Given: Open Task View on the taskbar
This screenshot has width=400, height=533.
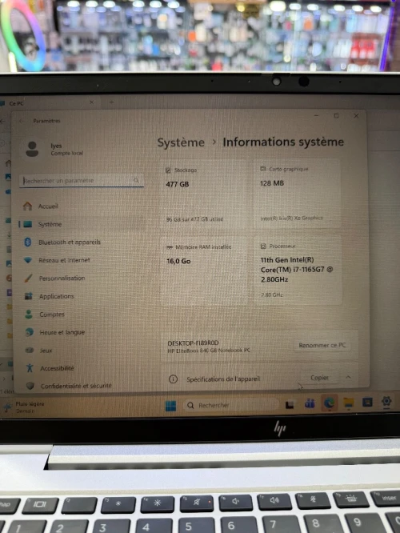Looking at the screenshot, I should [290, 404].
